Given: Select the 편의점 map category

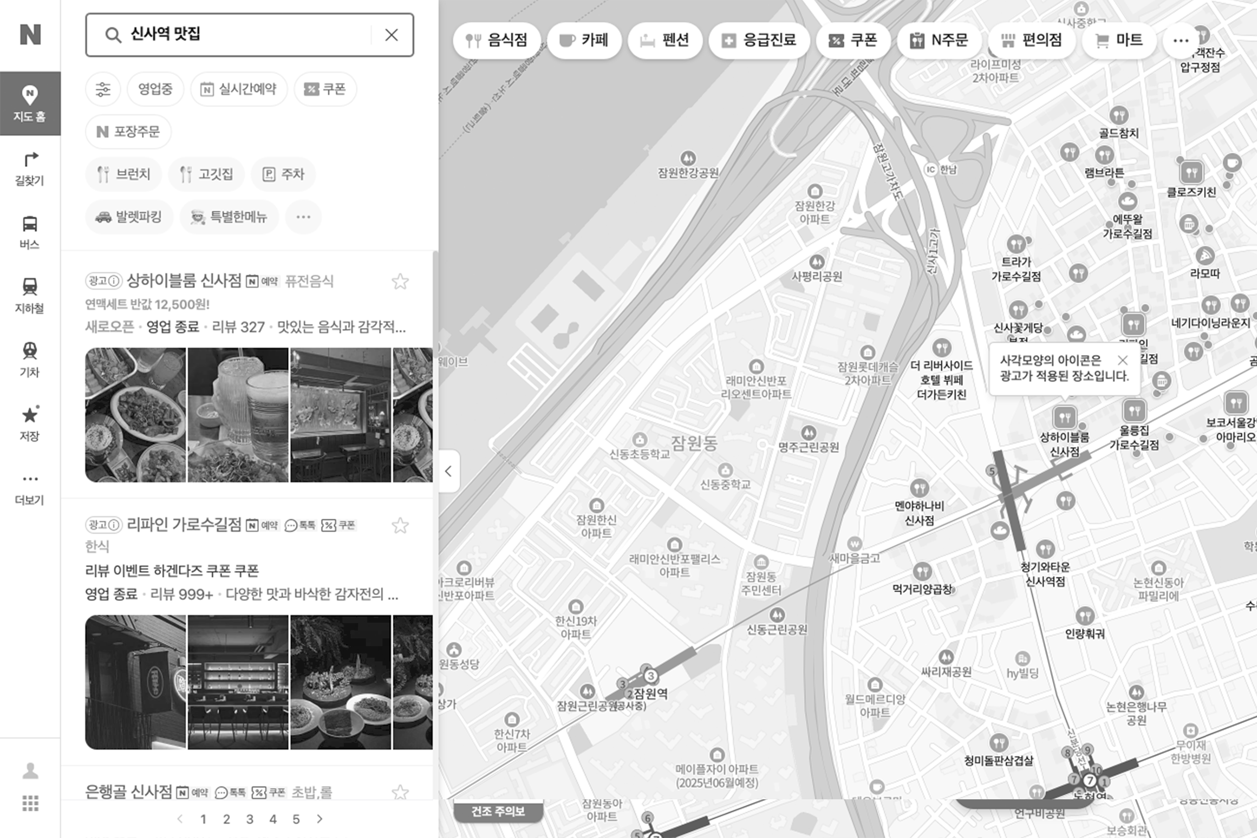Looking at the screenshot, I should point(1031,41).
